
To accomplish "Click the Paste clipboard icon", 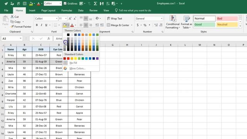I will coord(5,19).
